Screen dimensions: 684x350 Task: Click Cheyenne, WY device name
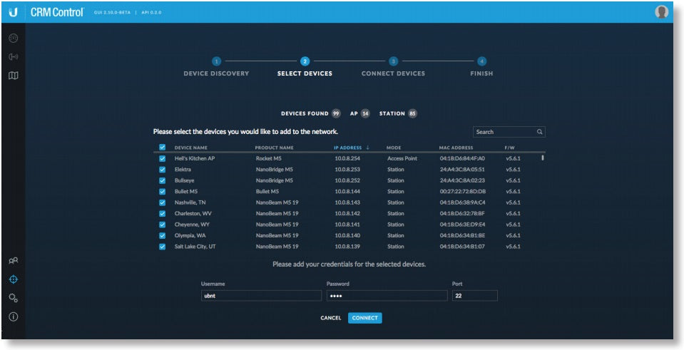190,225
